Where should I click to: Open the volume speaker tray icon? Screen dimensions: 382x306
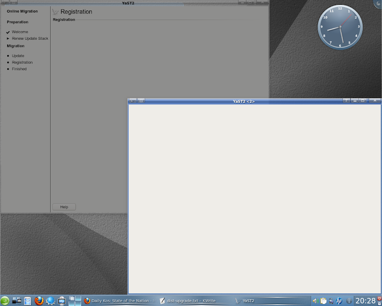pos(316,301)
